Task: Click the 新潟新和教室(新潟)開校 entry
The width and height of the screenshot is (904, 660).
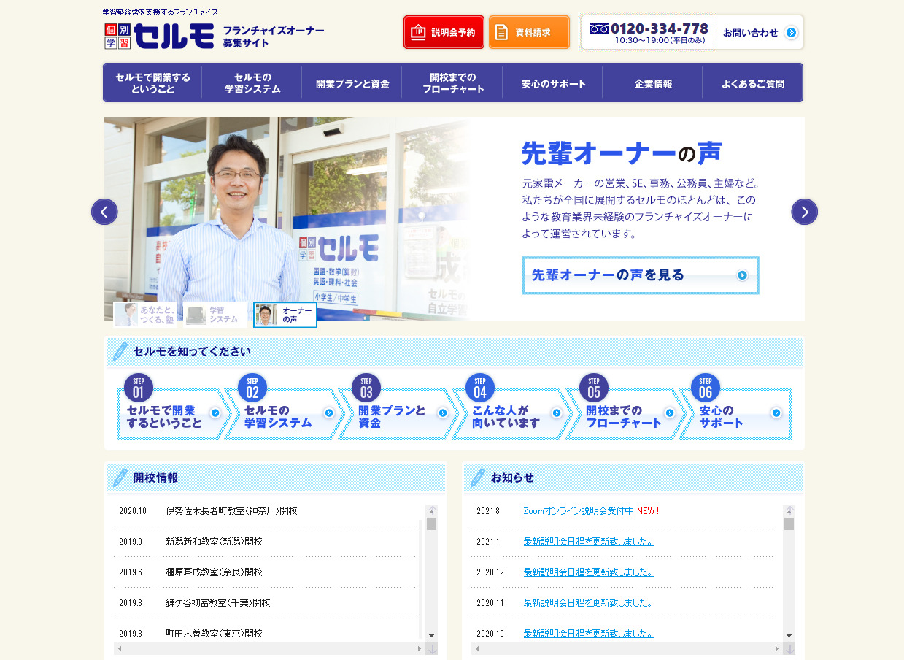Action: [x=214, y=542]
